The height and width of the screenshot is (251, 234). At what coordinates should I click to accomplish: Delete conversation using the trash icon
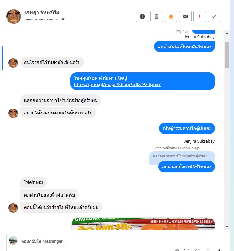156,16
